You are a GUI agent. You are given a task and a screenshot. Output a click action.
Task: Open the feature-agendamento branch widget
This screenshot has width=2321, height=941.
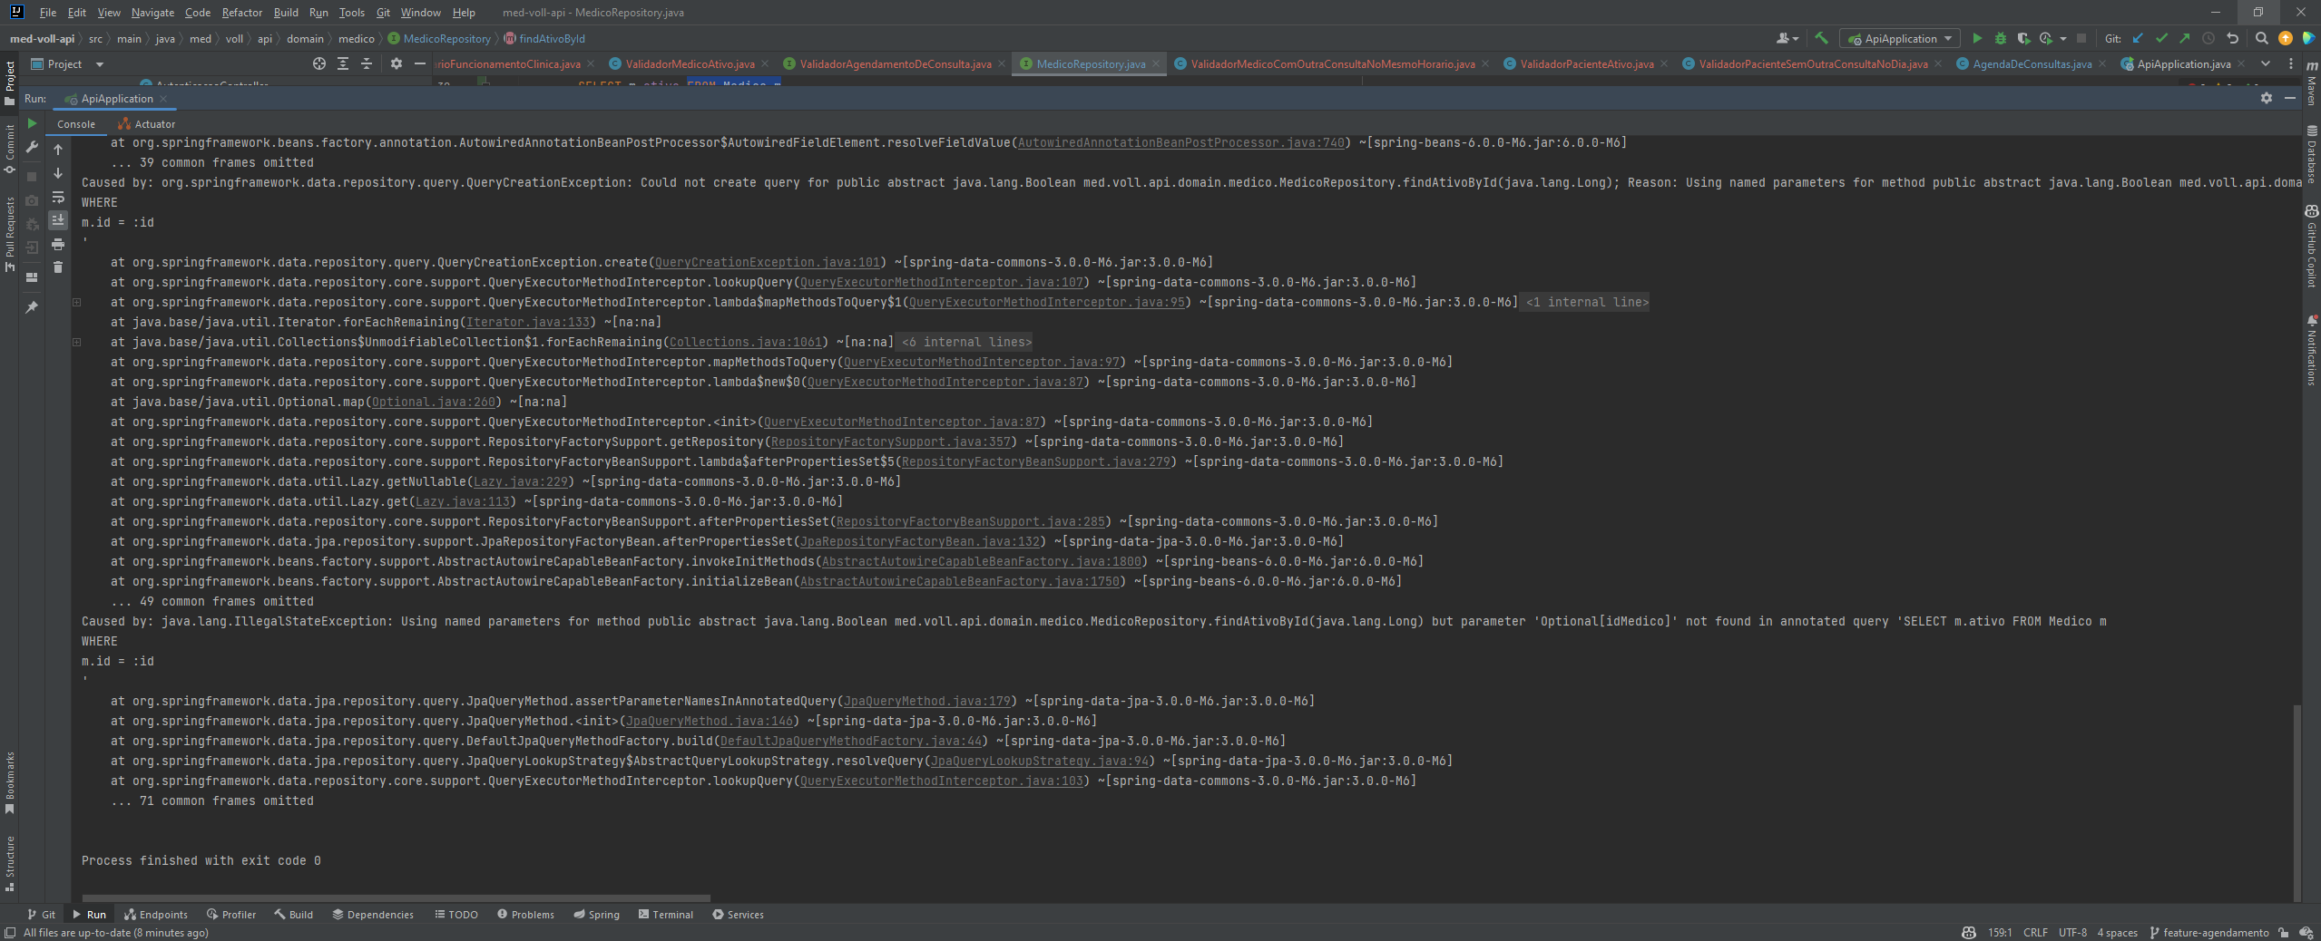click(2209, 932)
